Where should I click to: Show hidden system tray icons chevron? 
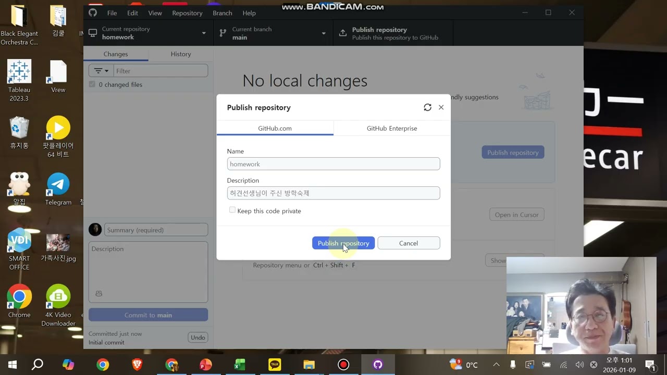pos(496,365)
